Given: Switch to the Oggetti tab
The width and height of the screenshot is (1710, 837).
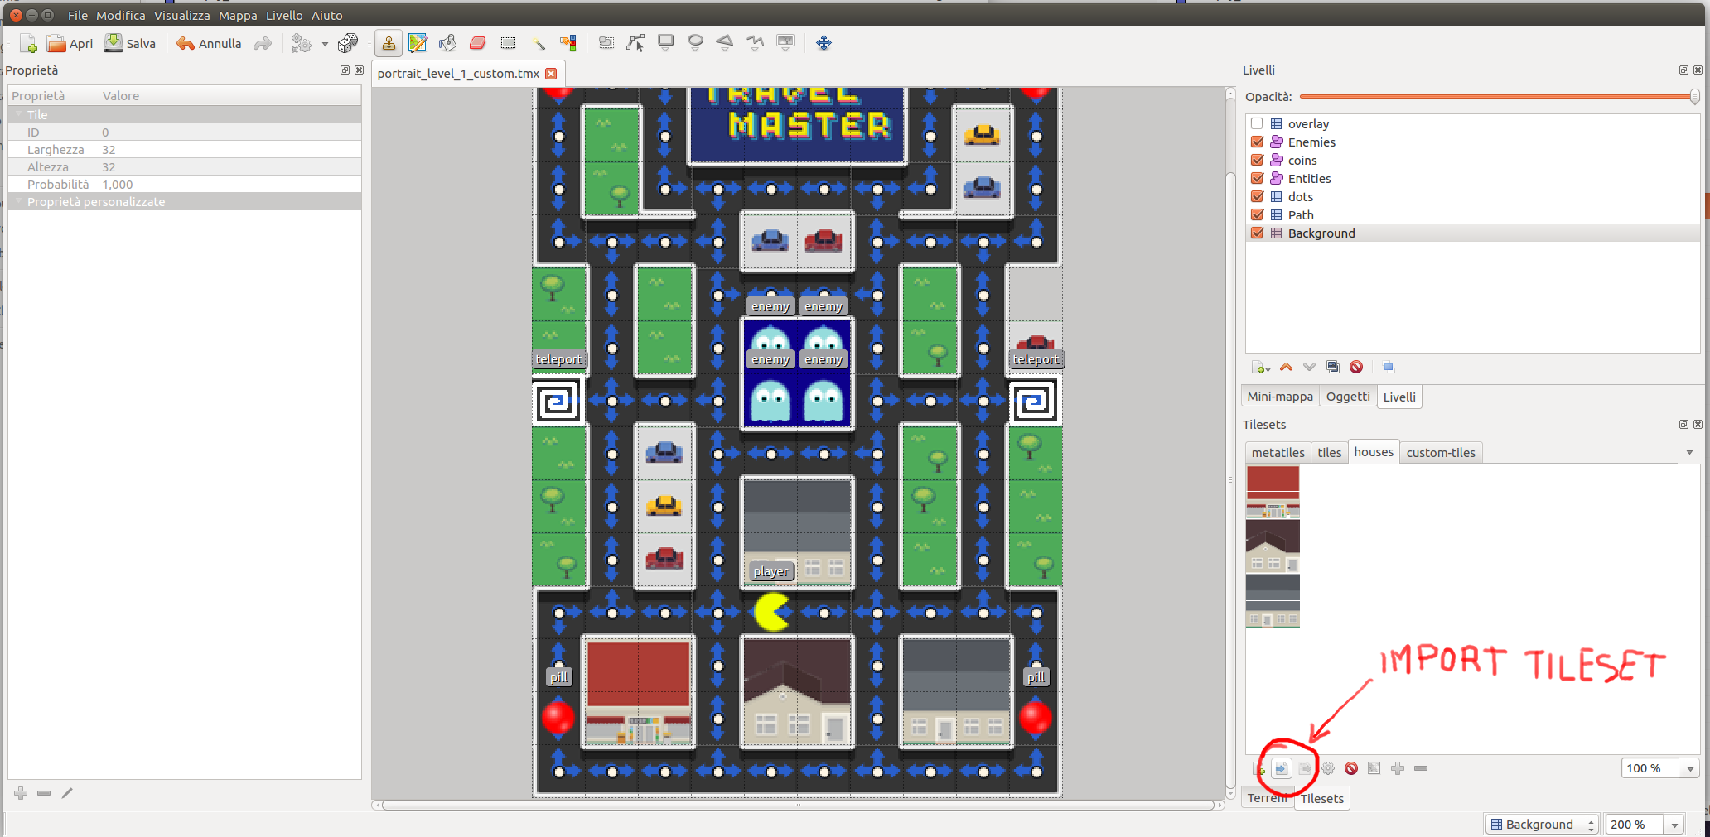Looking at the screenshot, I should 1348,397.
